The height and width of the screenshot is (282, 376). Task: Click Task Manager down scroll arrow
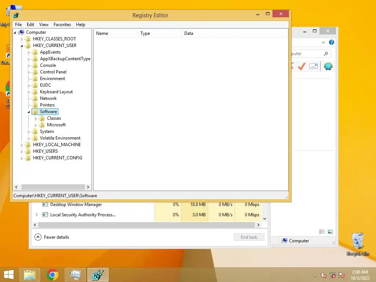[x=264, y=219]
